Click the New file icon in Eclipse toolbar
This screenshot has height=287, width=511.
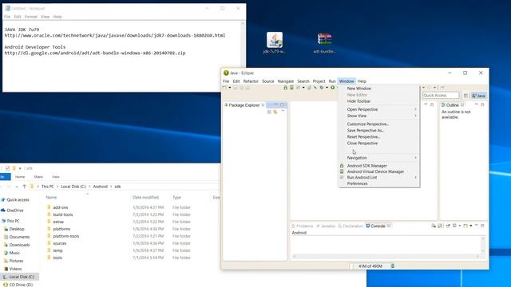click(x=224, y=88)
